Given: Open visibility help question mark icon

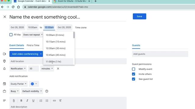Looking at the screenshot, I should (47, 91).
